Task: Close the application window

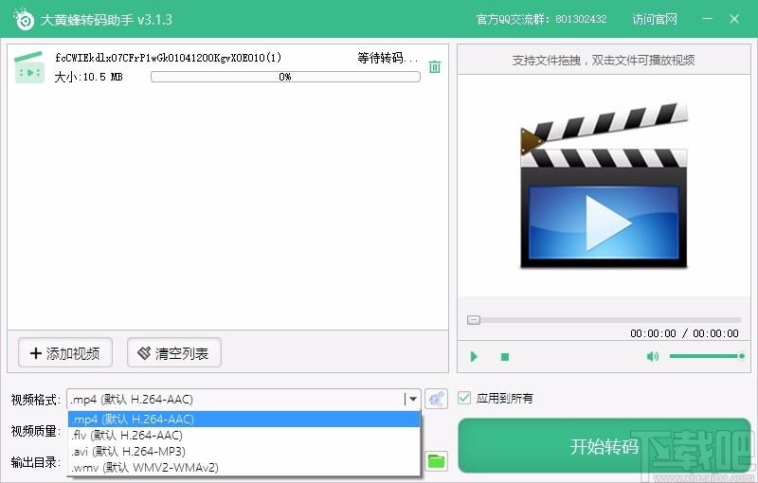Action: 733,19
